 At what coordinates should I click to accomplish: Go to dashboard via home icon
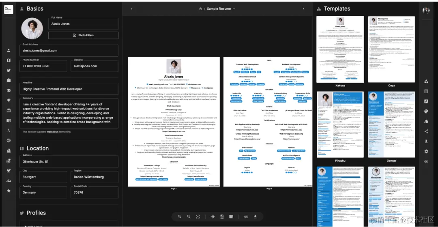(x=200, y=9)
